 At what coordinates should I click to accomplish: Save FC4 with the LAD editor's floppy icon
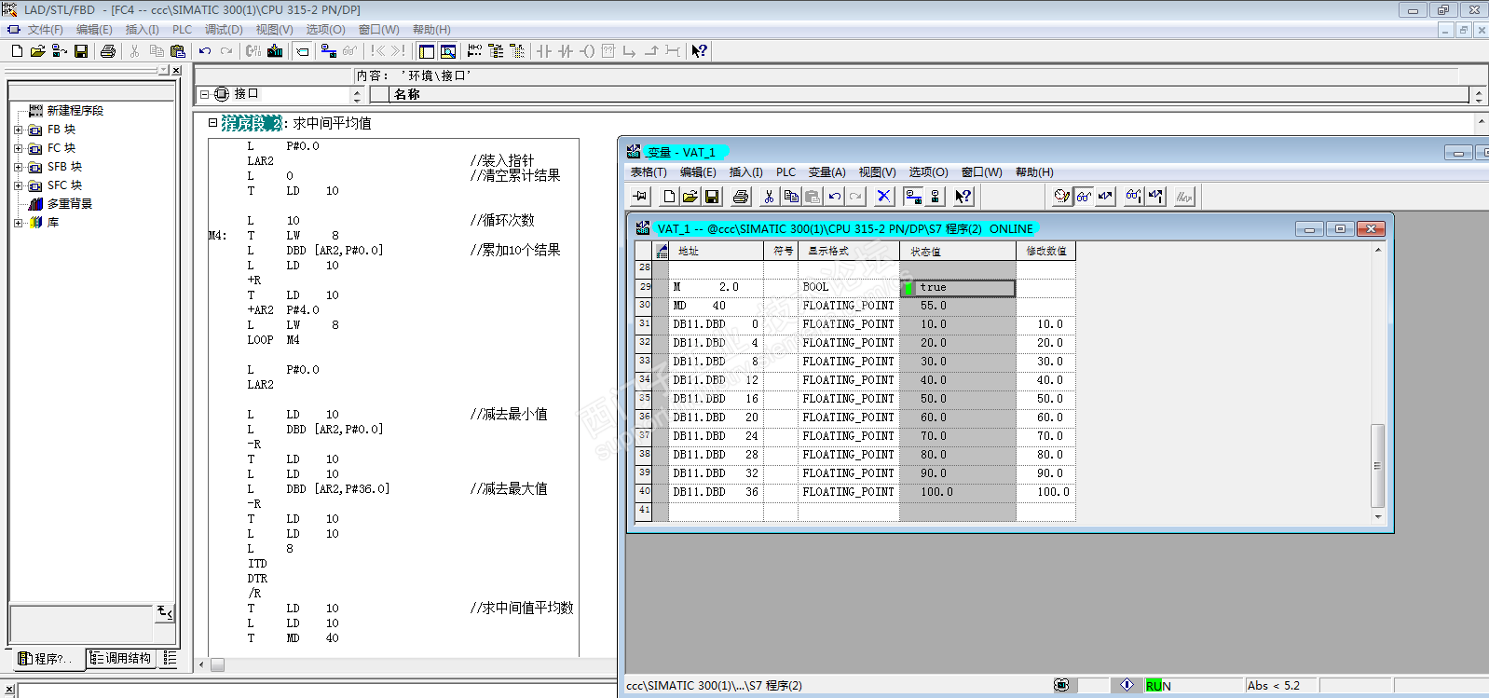(81, 51)
